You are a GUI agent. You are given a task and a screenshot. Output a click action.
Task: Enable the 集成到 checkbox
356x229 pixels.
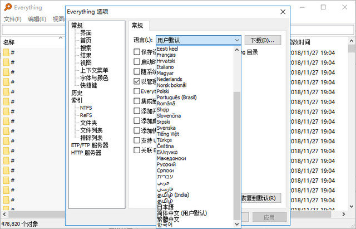click(x=137, y=101)
